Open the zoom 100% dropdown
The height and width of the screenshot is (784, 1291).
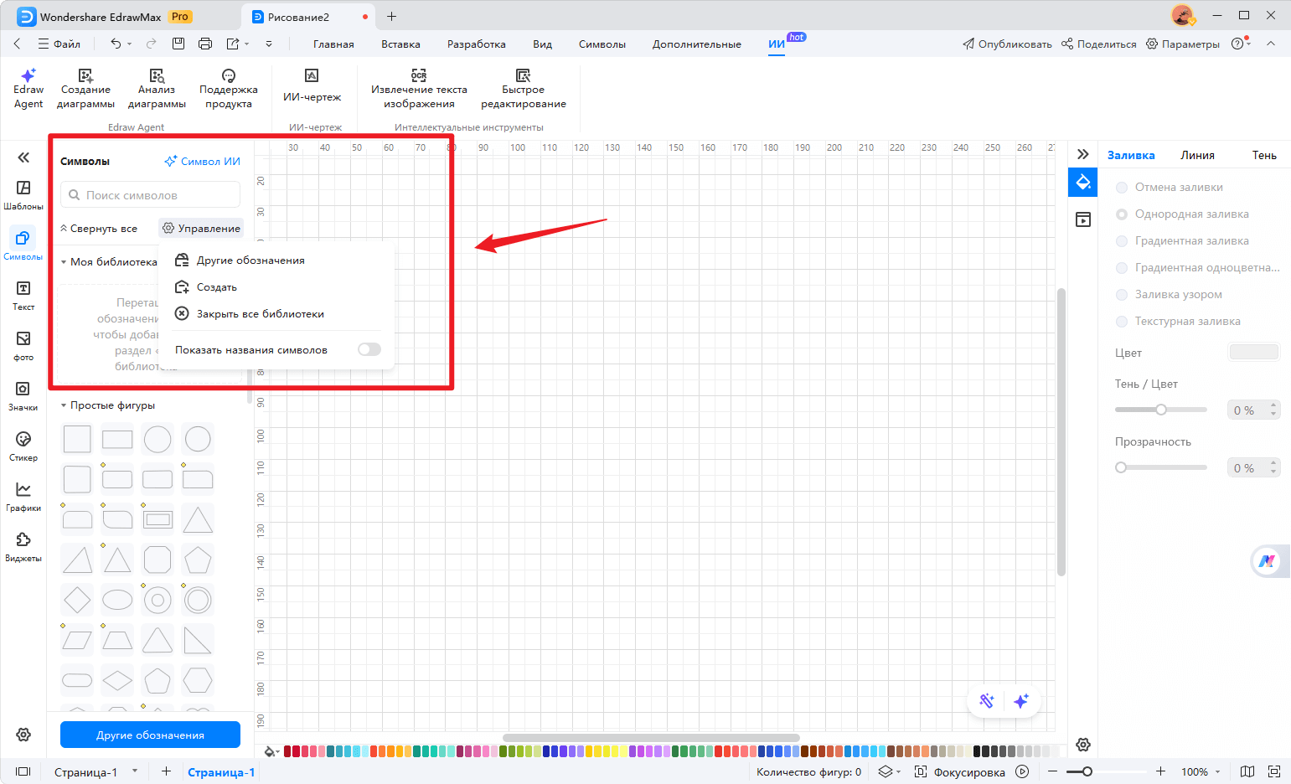point(1201,771)
